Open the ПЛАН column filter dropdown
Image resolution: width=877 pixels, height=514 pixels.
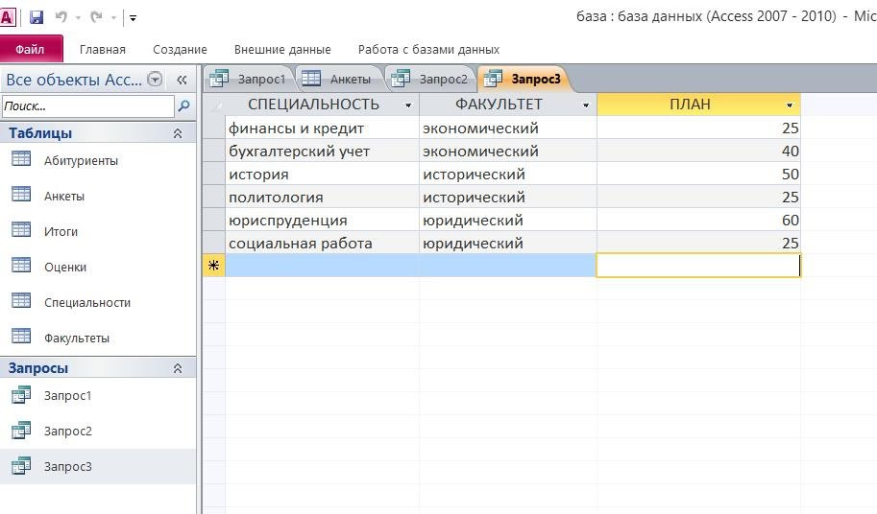pos(790,105)
